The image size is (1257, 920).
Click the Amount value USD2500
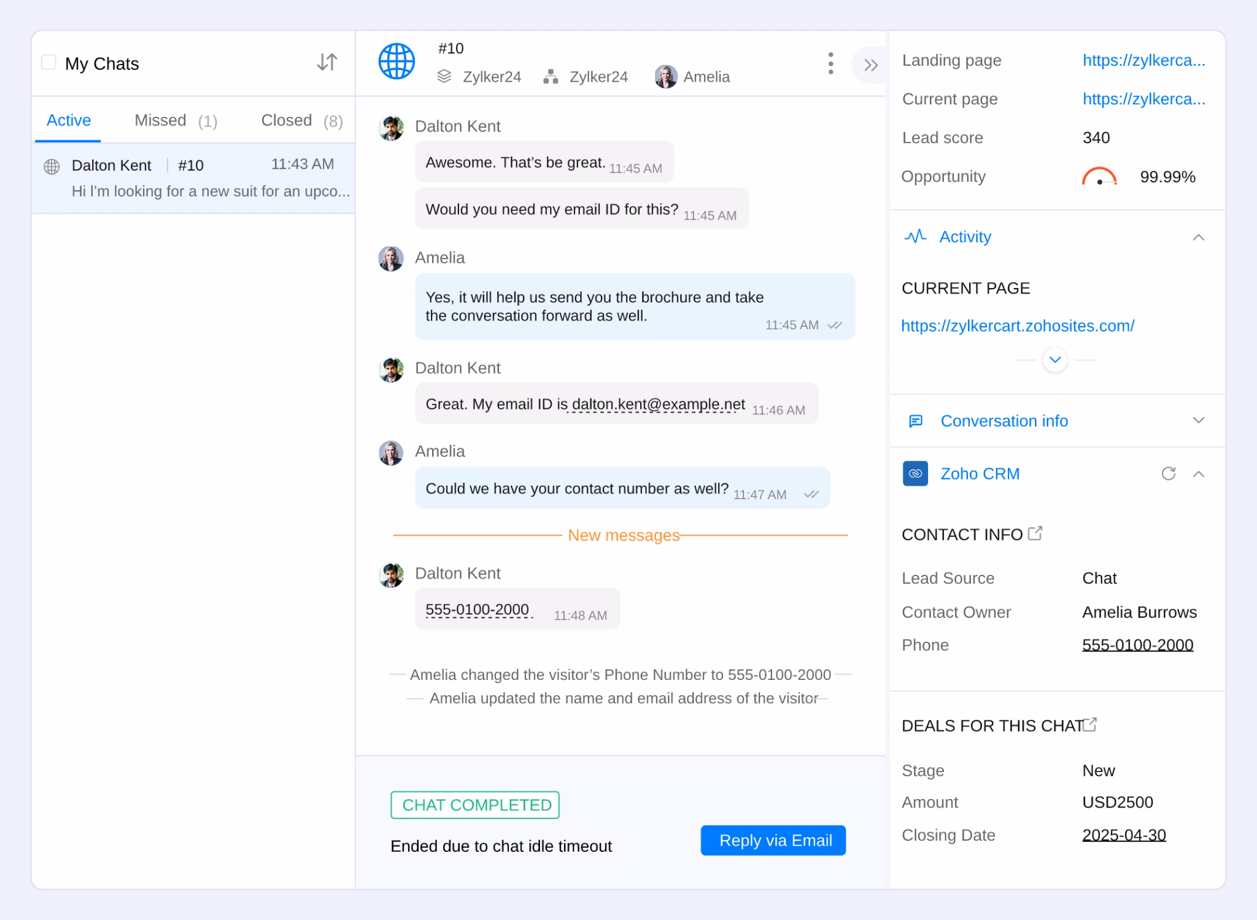(x=1118, y=802)
